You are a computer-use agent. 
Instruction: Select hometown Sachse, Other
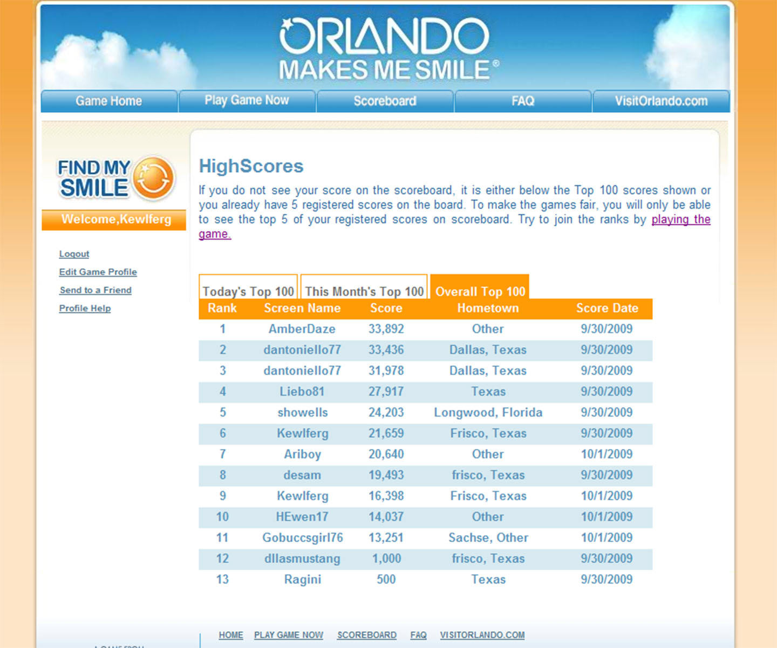(488, 538)
